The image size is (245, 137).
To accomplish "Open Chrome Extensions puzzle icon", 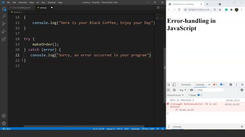I will 231,10.
